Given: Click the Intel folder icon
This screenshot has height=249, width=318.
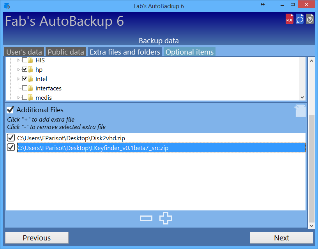Looking at the screenshot, I should click(30, 79).
